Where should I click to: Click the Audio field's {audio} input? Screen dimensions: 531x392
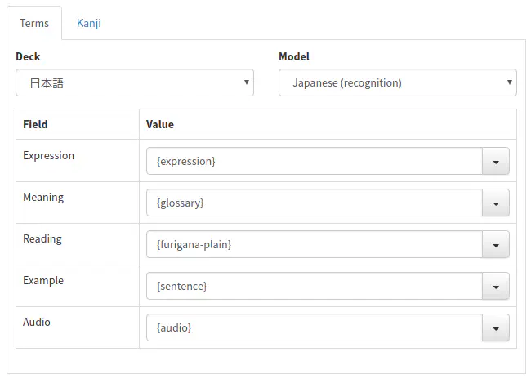point(315,328)
